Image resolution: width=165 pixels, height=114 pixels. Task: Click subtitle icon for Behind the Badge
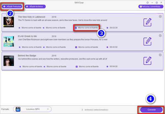(x=77, y=67)
